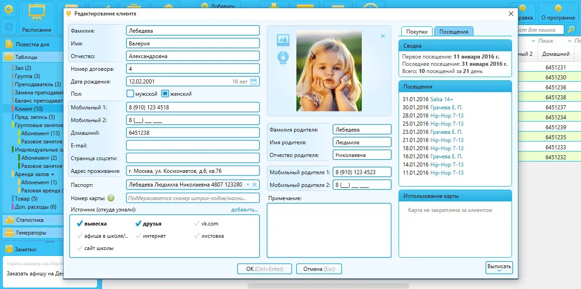Select Клиент (10) in the tables tree
The width and height of the screenshot is (581, 289).
click(x=29, y=109)
